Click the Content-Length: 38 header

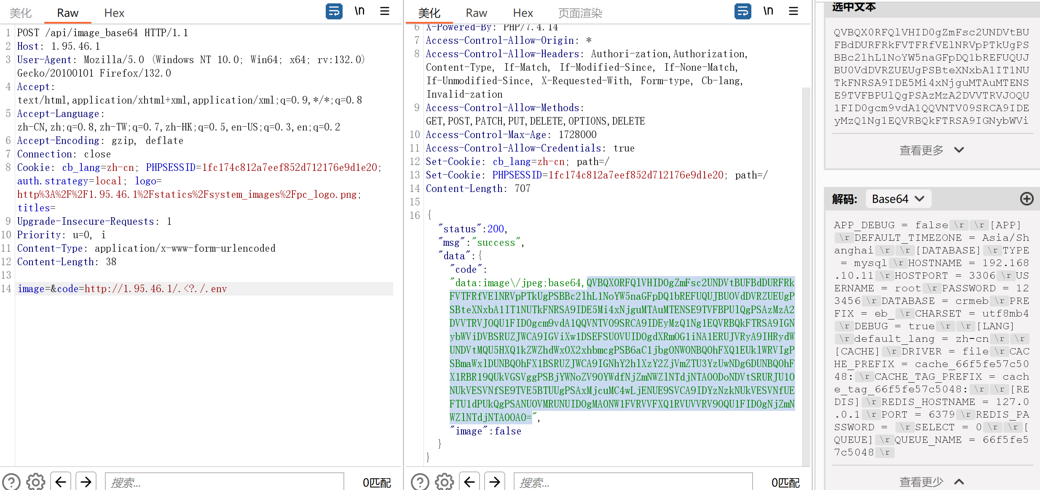67,262
